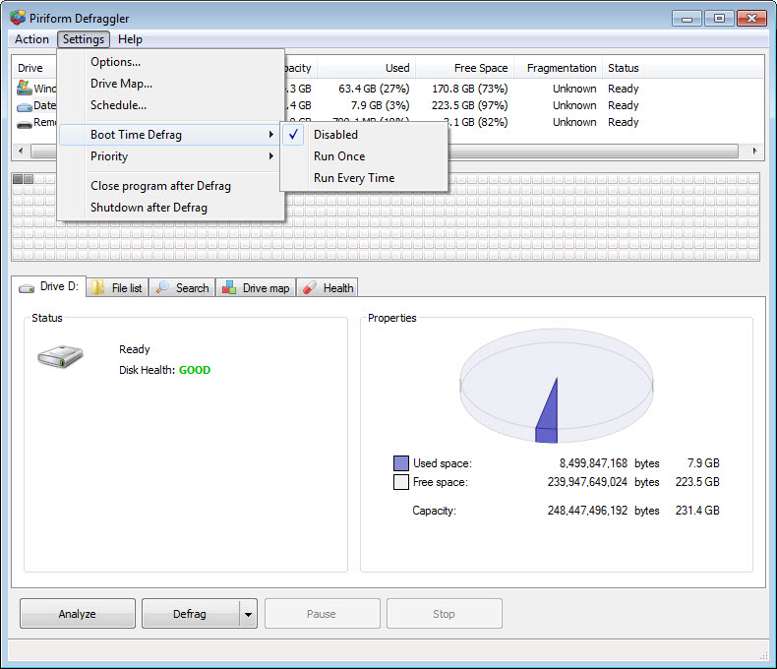Expand the Boot Time Defrag submenu arrow
The height and width of the screenshot is (669, 777).
[271, 135]
